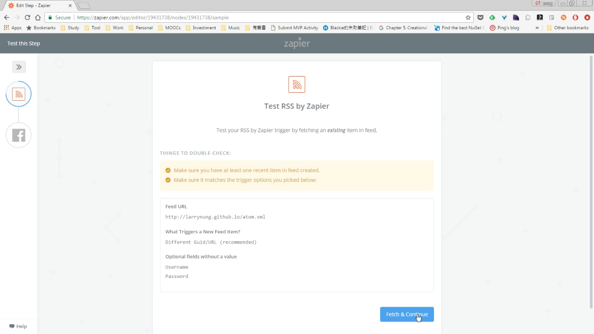
Task: Click the black play-button extension icon
Action: coord(540,18)
